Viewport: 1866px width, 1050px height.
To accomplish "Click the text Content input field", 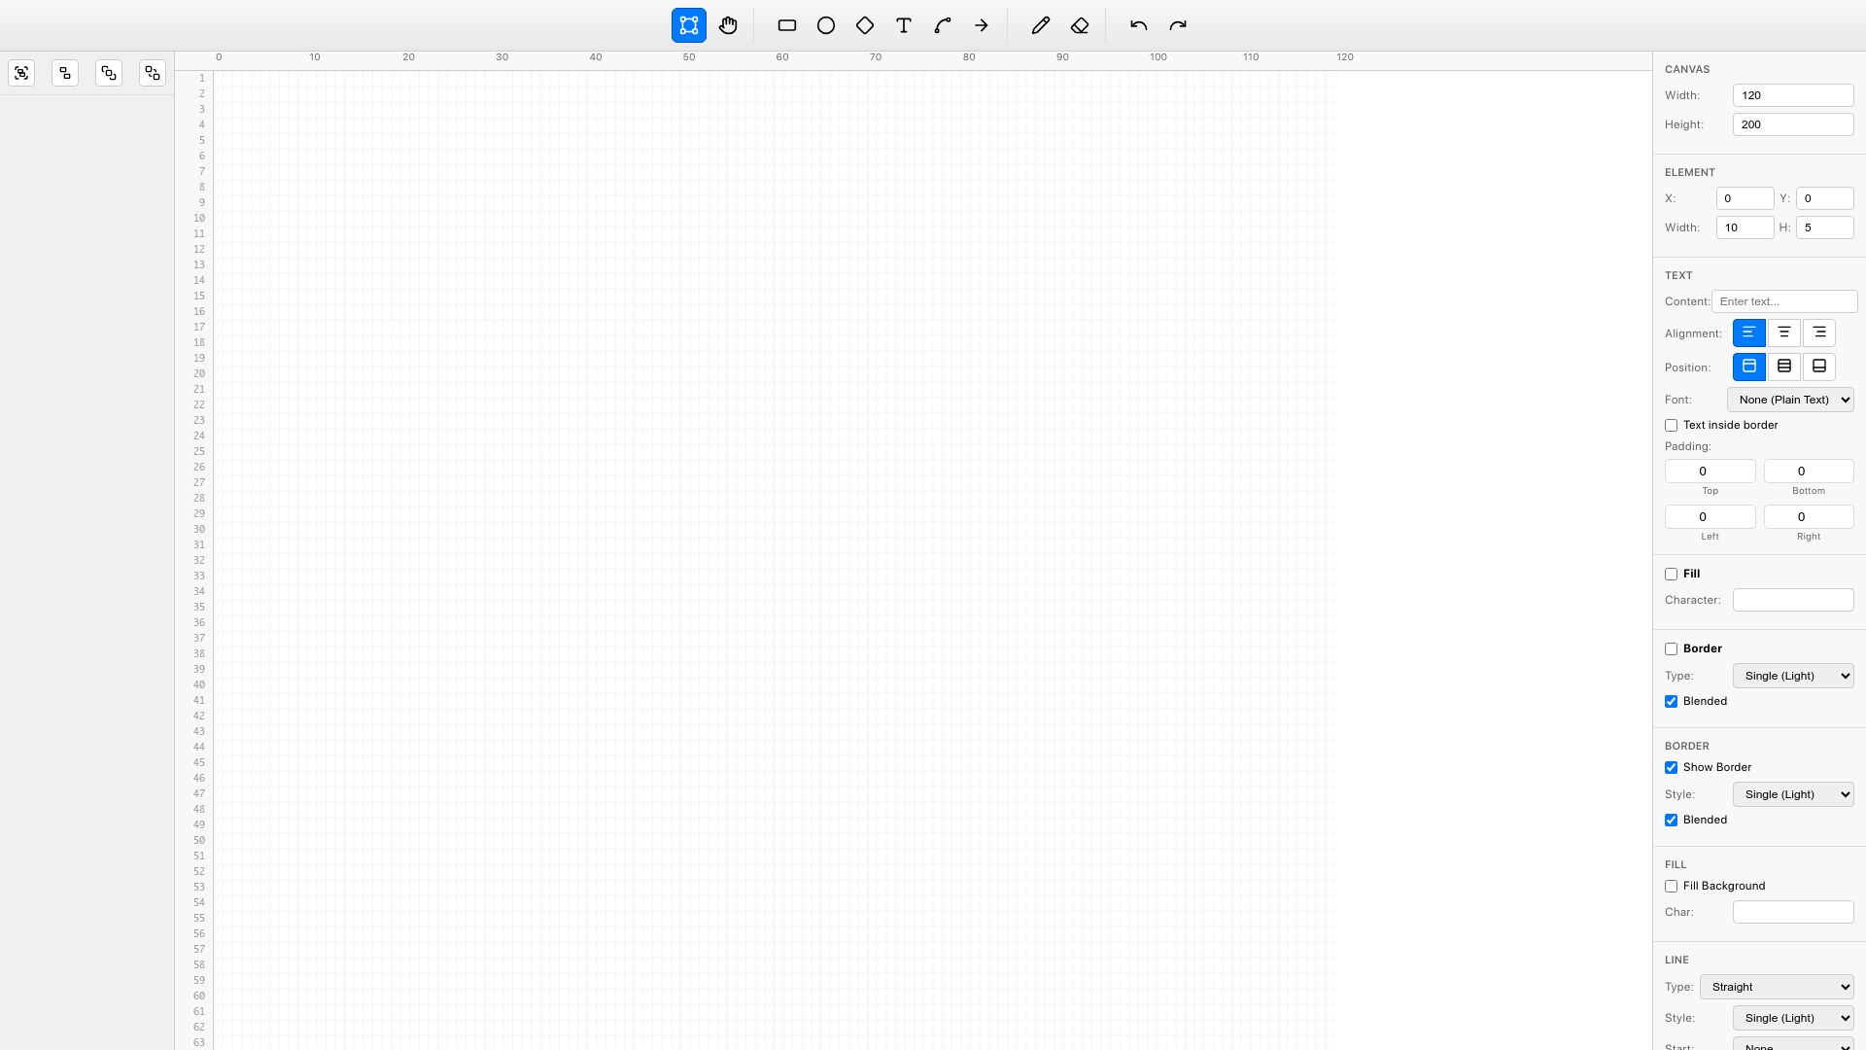I will (1784, 301).
